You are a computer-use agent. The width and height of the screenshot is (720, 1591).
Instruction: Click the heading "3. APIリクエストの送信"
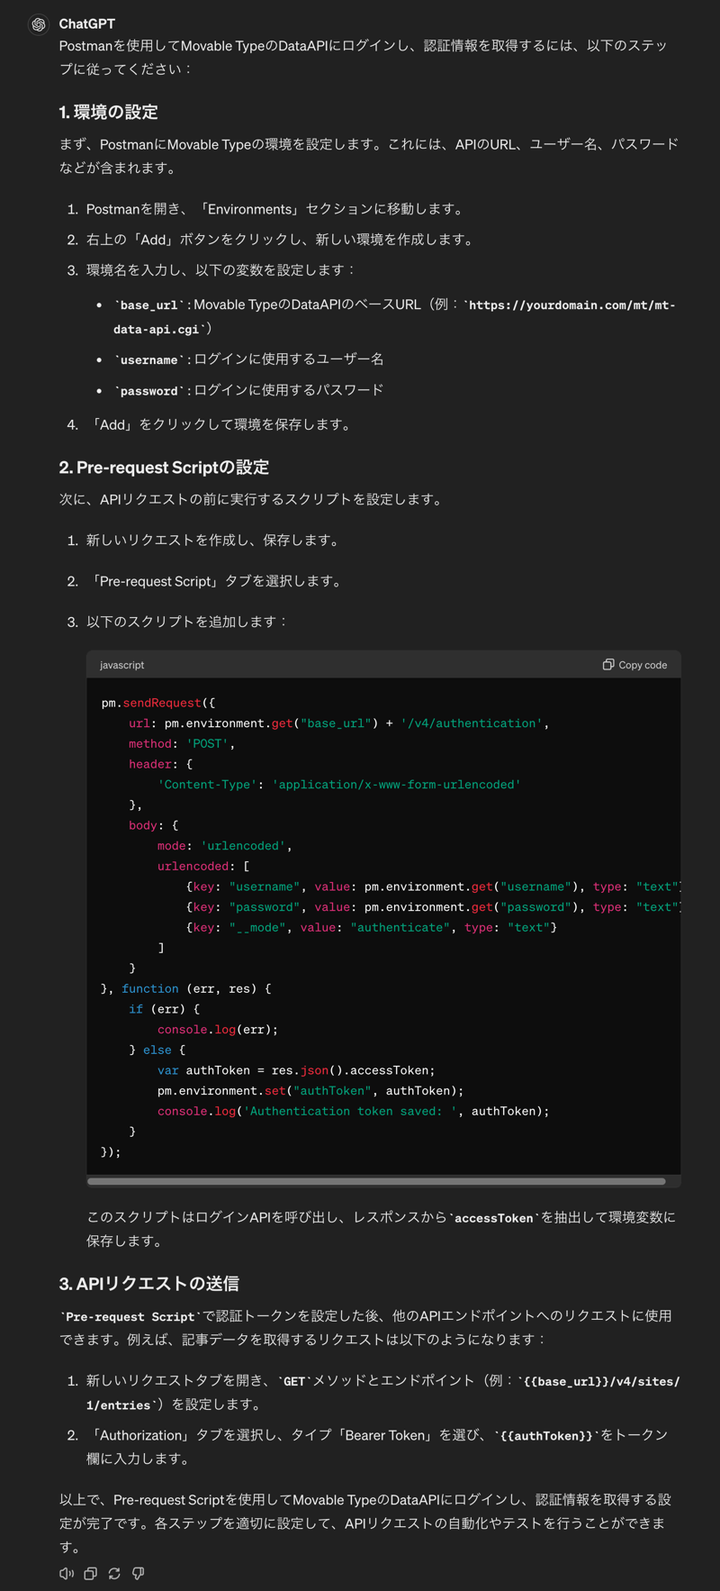[x=148, y=1283]
